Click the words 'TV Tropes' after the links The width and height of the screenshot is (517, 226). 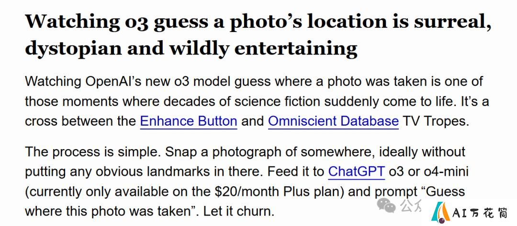(x=436, y=122)
